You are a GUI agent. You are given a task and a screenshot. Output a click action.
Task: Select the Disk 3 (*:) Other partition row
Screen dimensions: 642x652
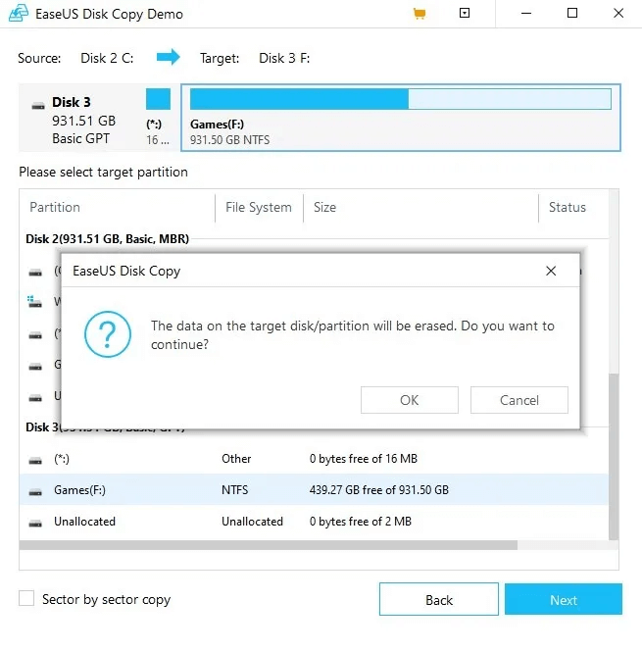coord(314,459)
